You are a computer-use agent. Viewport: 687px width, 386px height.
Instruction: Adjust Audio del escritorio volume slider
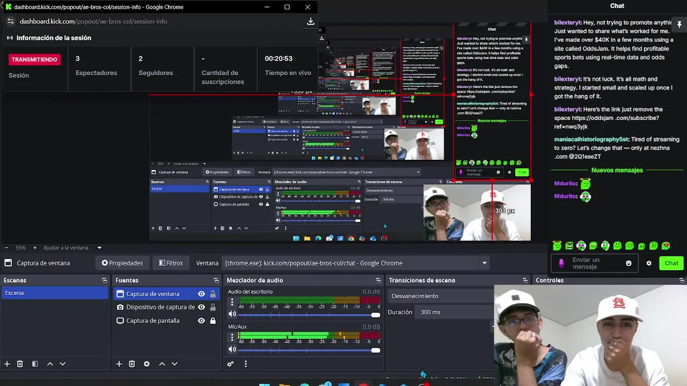pyautogui.click(x=310, y=315)
